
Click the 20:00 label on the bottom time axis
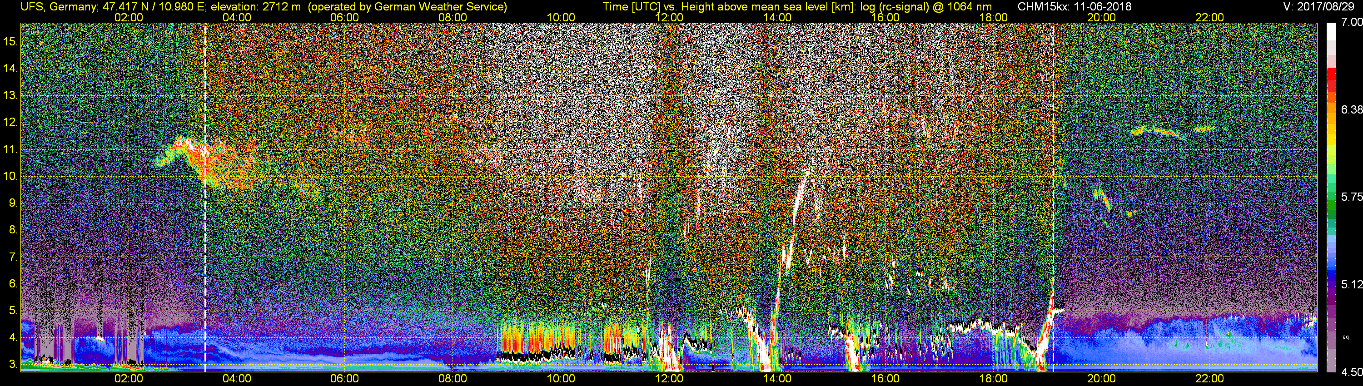click(1102, 379)
